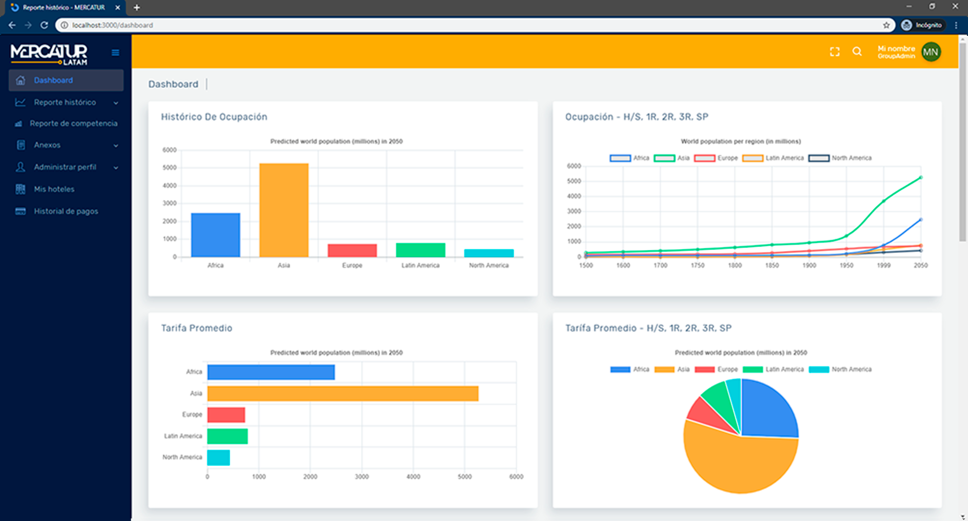This screenshot has height=521, width=968.
Task: Reload the page
Action: (44, 25)
